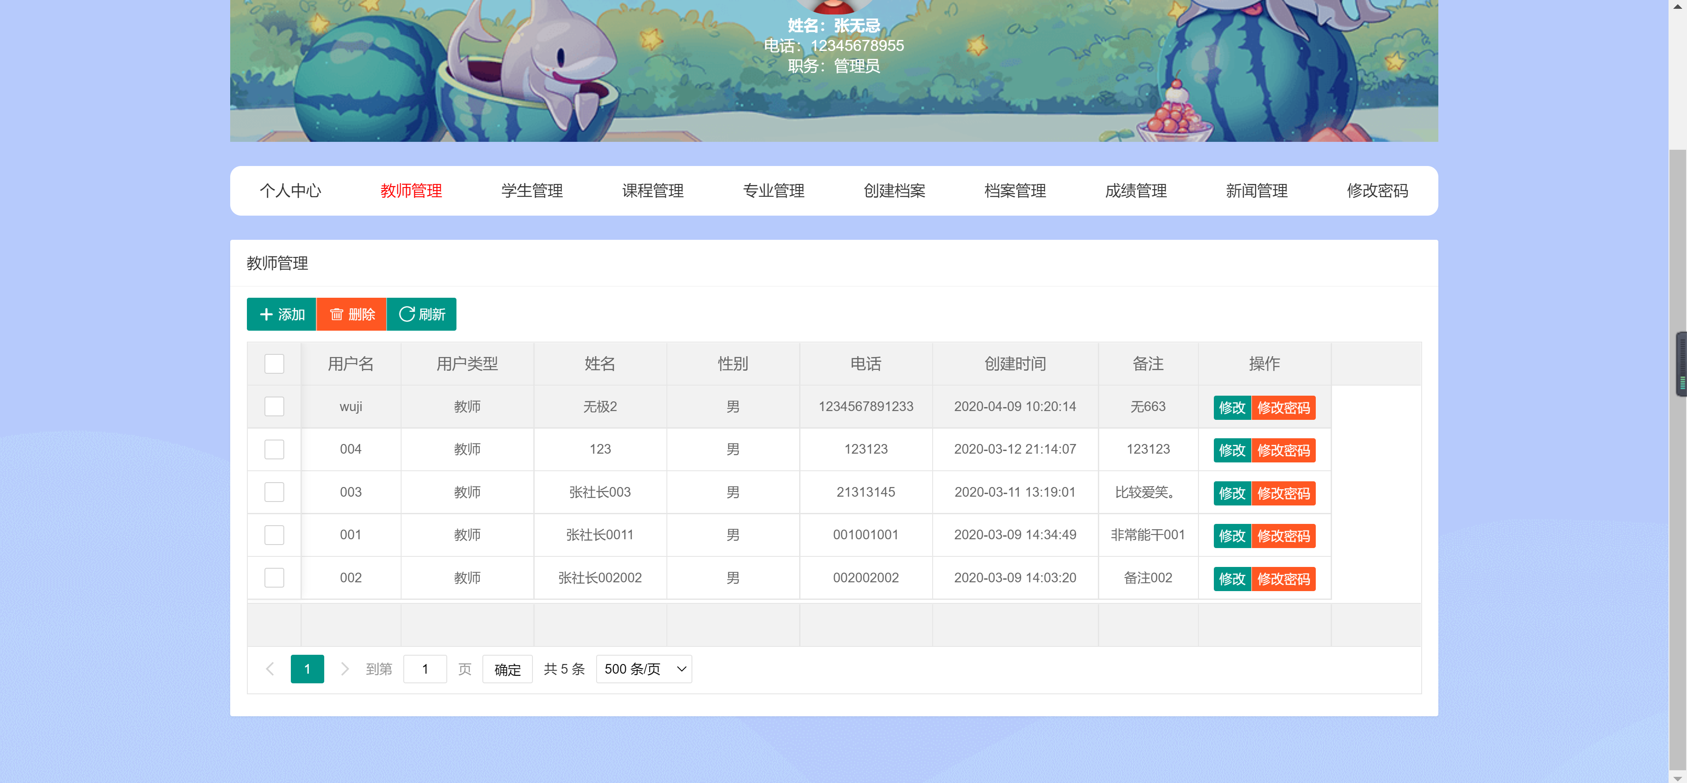
Task: Click the page number input field
Action: tap(425, 669)
